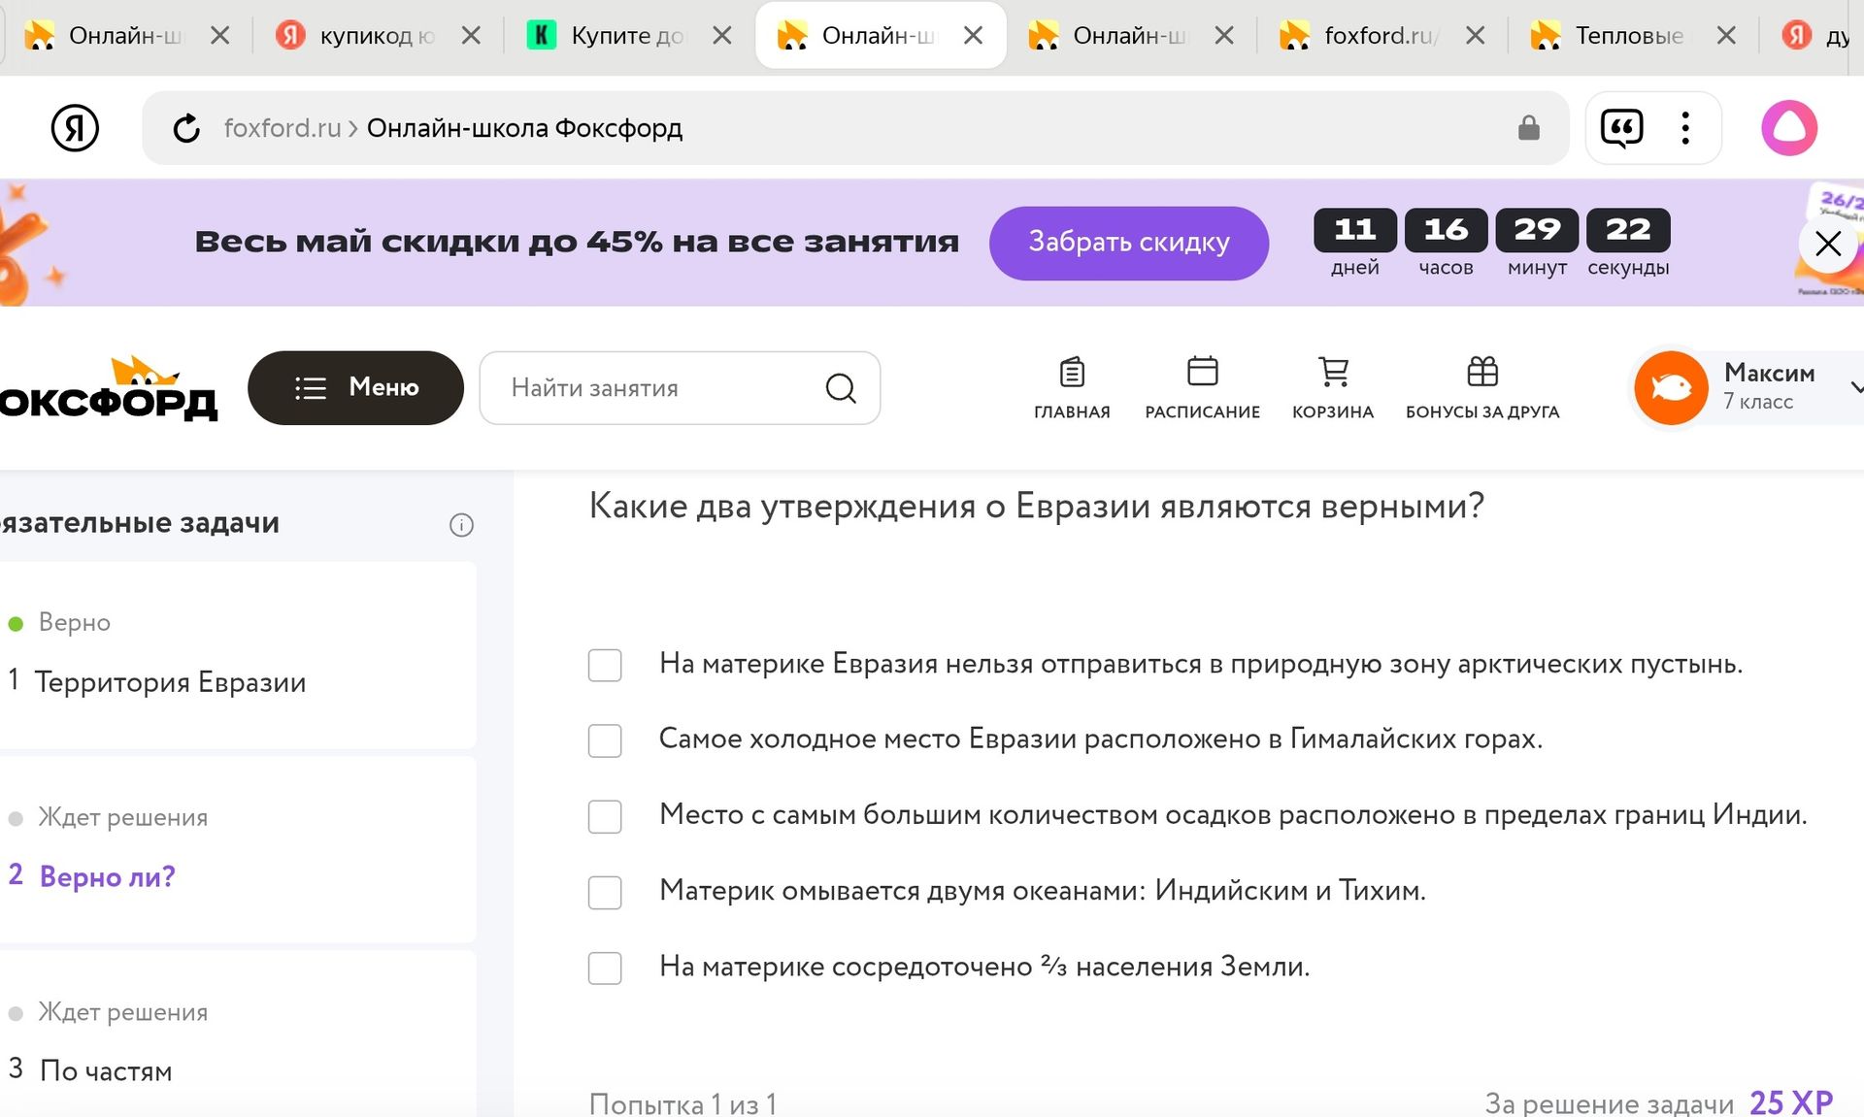Close the foxford.ru/ tab
Image resolution: width=1864 pixels, height=1117 pixels.
tap(1475, 36)
